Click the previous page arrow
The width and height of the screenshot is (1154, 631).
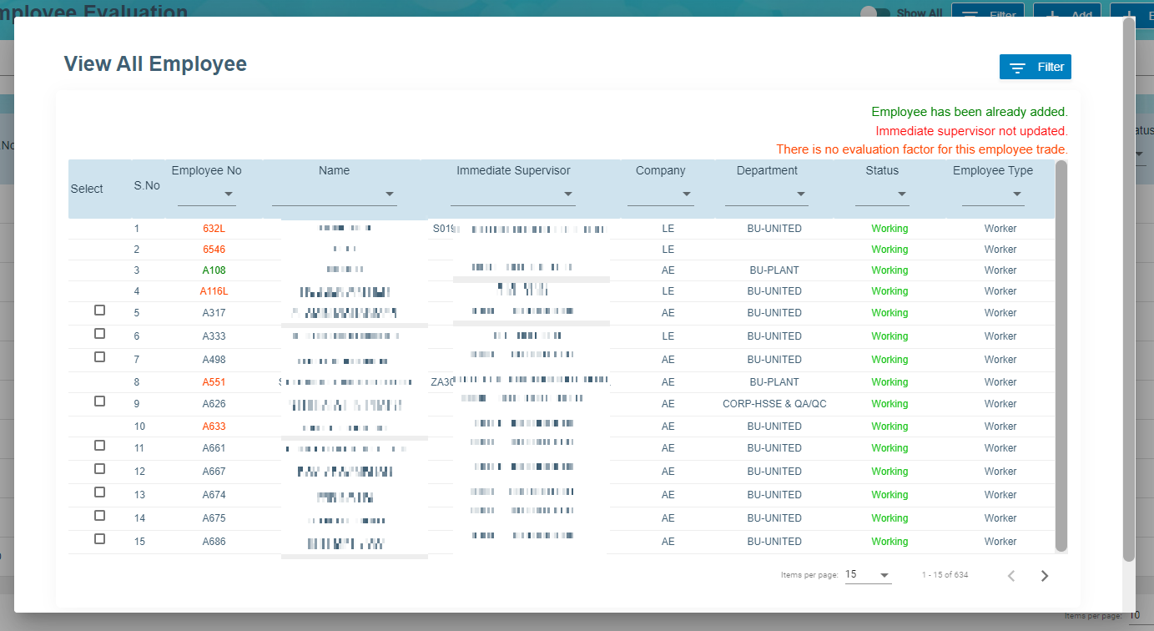click(1010, 575)
